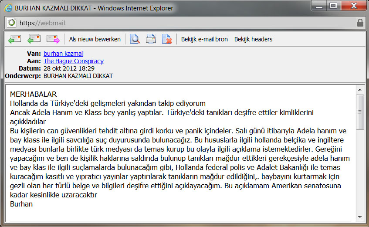
Task: Click the scrollbar down arrow
Action: [360, 217]
